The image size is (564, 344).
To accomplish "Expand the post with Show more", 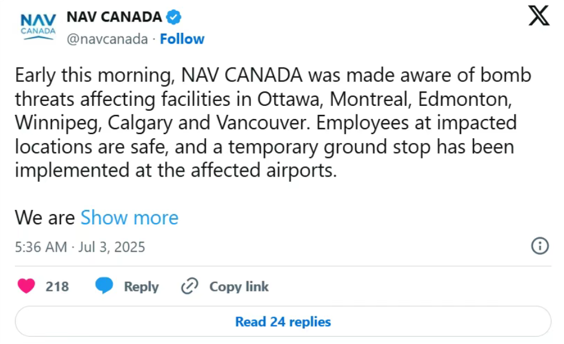I will tap(129, 218).
